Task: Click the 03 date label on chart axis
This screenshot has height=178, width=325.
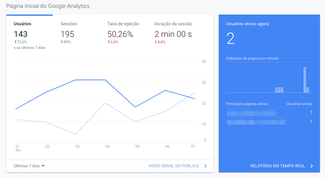Action: click(x=77, y=146)
